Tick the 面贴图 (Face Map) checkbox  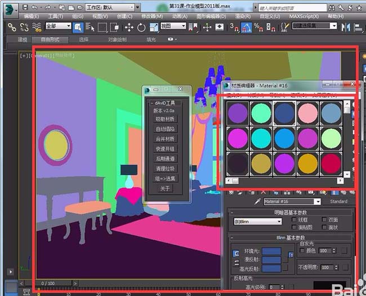(293, 228)
